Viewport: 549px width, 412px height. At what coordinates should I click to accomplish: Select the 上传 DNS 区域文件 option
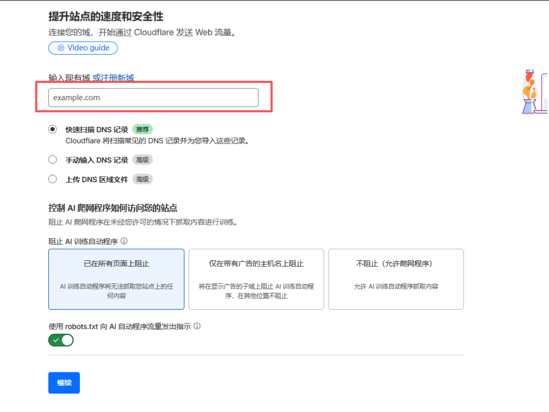click(x=53, y=178)
